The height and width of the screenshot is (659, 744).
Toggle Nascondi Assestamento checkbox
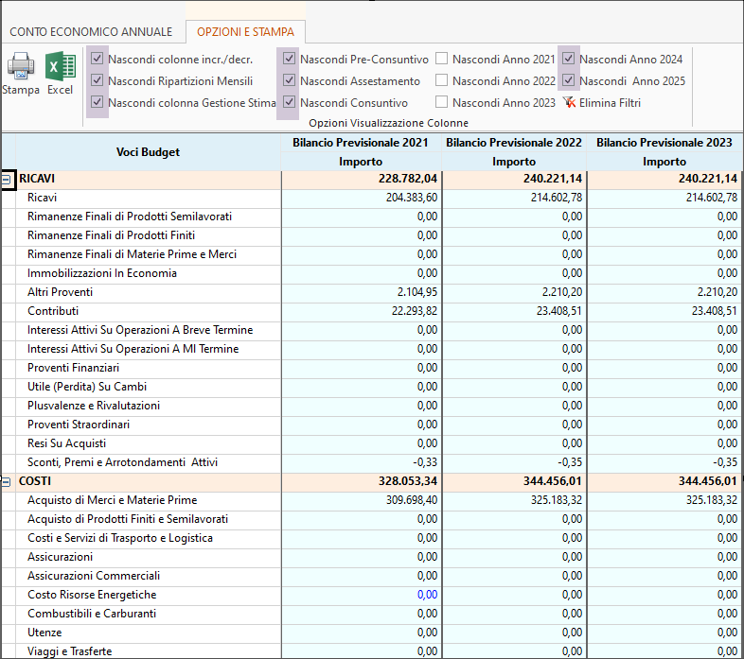coord(289,80)
